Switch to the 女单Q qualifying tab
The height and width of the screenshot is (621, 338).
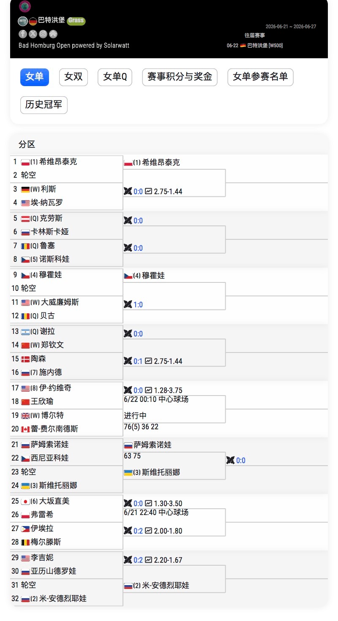pos(115,77)
